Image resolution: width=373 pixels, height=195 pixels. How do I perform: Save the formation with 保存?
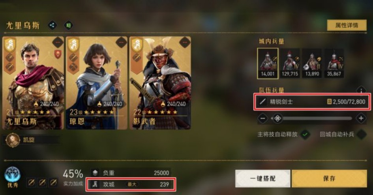click(x=329, y=178)
